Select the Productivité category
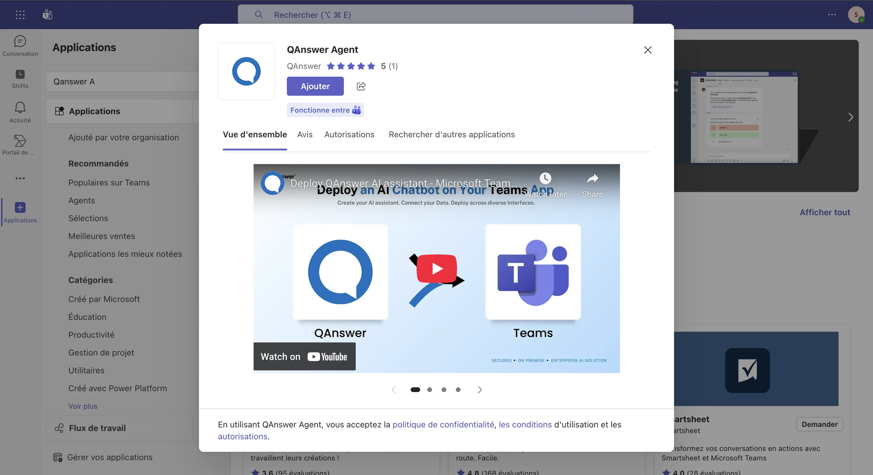 (x=91, y=334)
